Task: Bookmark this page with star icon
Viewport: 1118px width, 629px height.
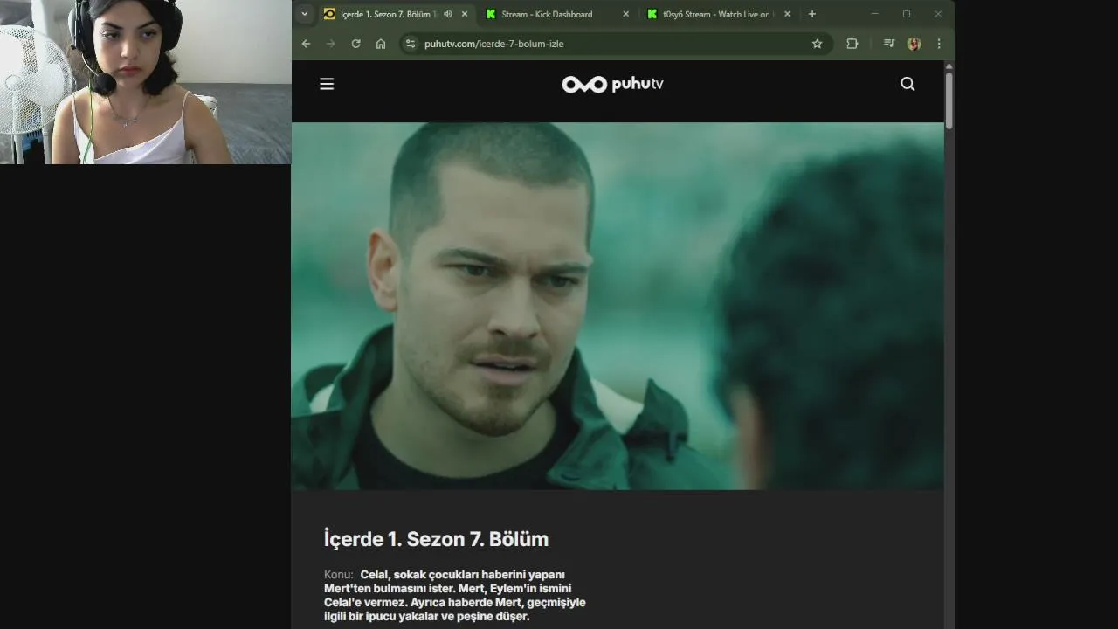Action: tap(817, 44)
